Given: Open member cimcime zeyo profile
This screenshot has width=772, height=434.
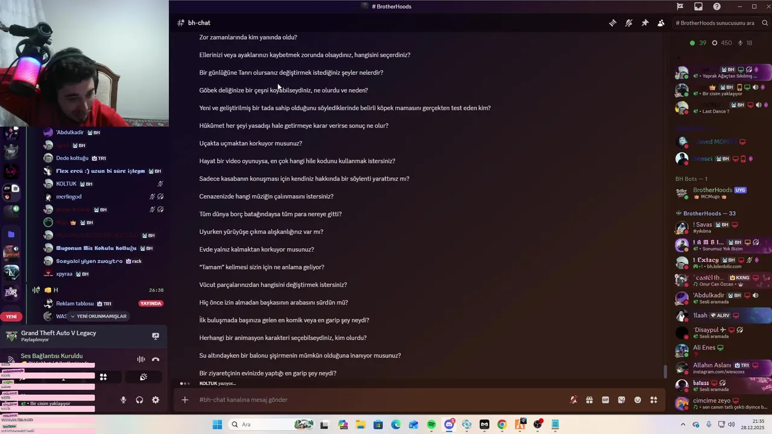Looking at the screenshot, I should [x=722, y=403].
